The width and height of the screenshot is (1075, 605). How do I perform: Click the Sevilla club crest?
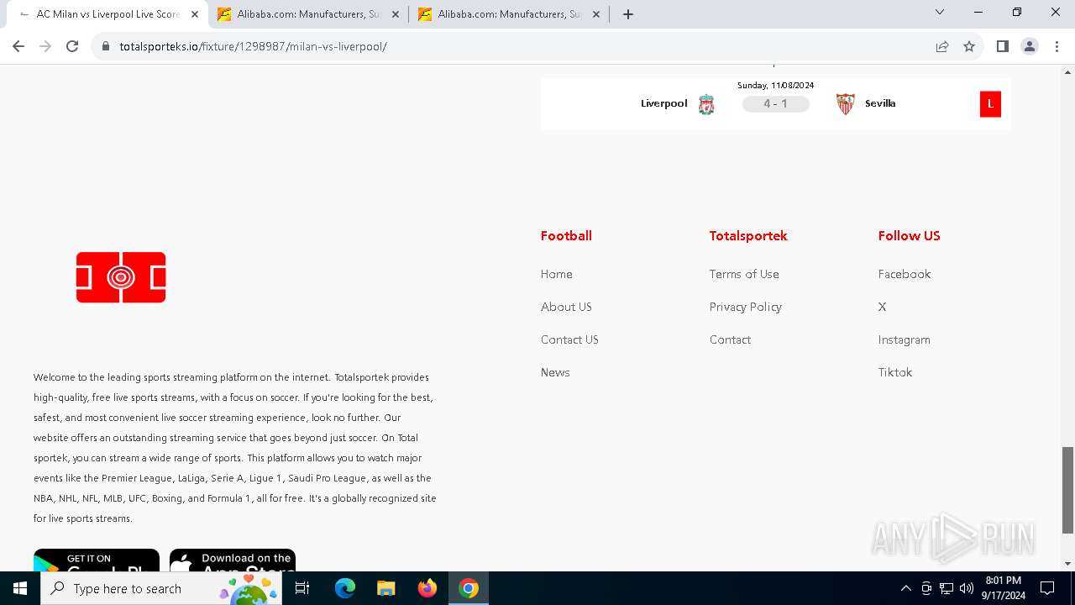[x=845, y=104]
